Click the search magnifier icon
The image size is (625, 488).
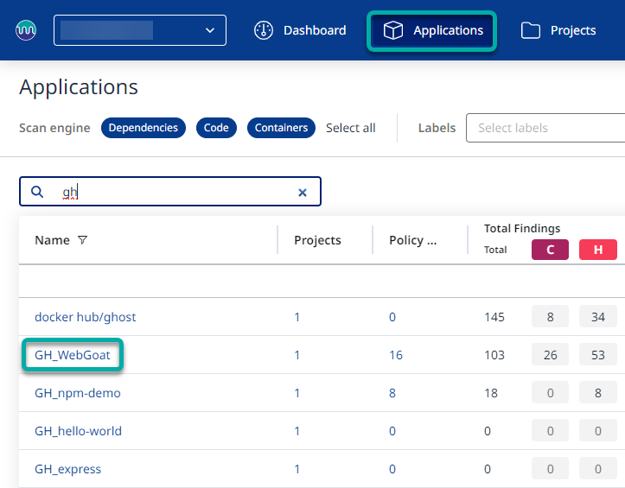click(37, 192)
